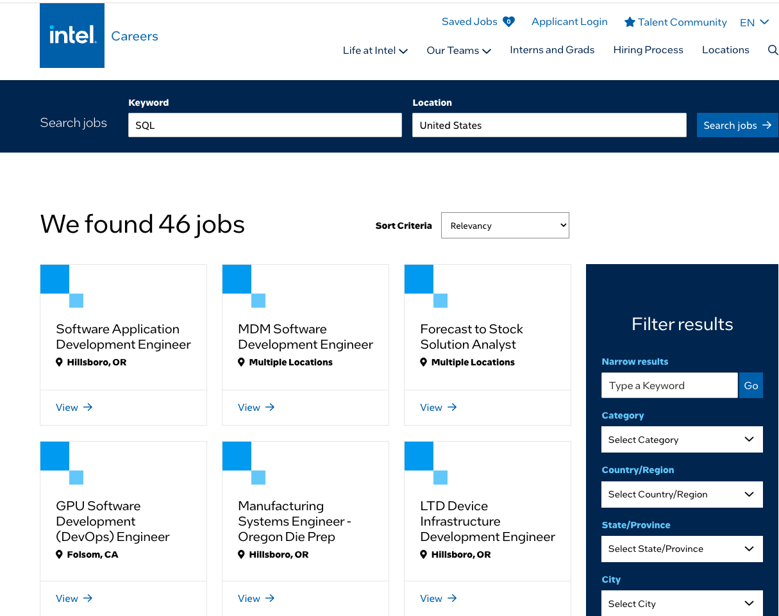
Task: Click the arrow on Search jobs button
Action: [x=767, y=125]
